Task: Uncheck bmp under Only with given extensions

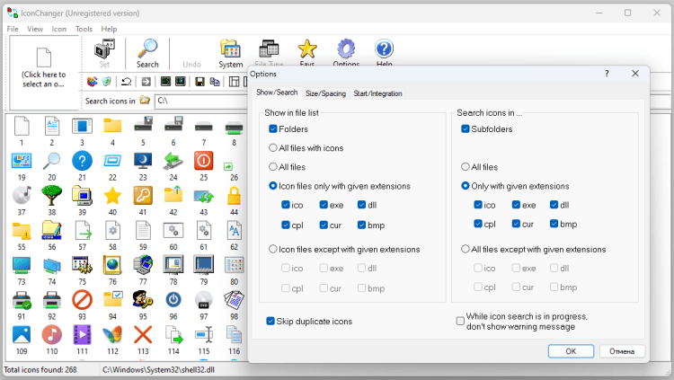Action: (x=554, y=224)
